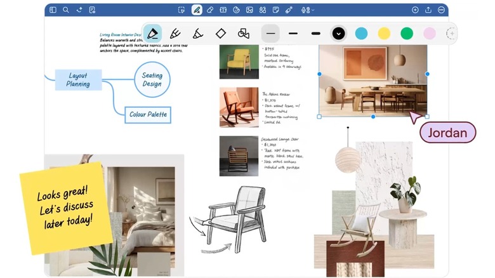
Task: Open the AI sparkle assistant tool
Action: [79, 10]
